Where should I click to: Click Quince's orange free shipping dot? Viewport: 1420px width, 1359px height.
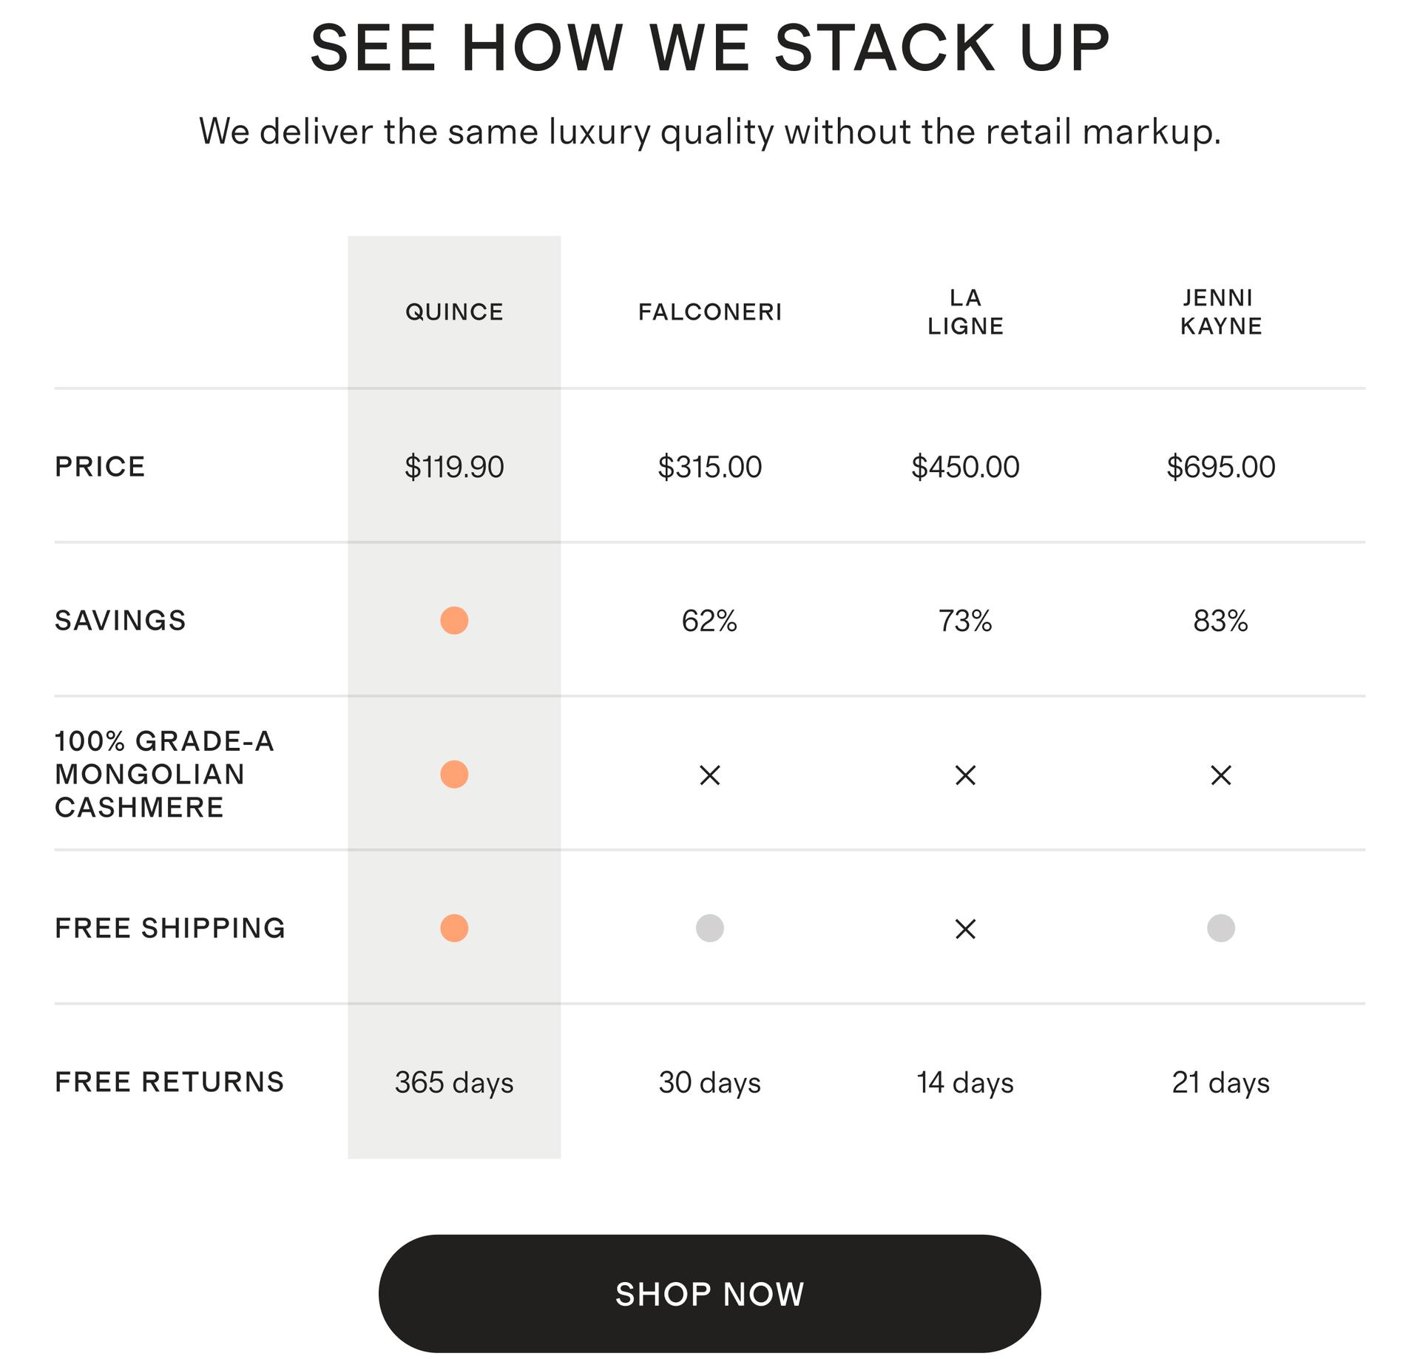coord(454,928)
